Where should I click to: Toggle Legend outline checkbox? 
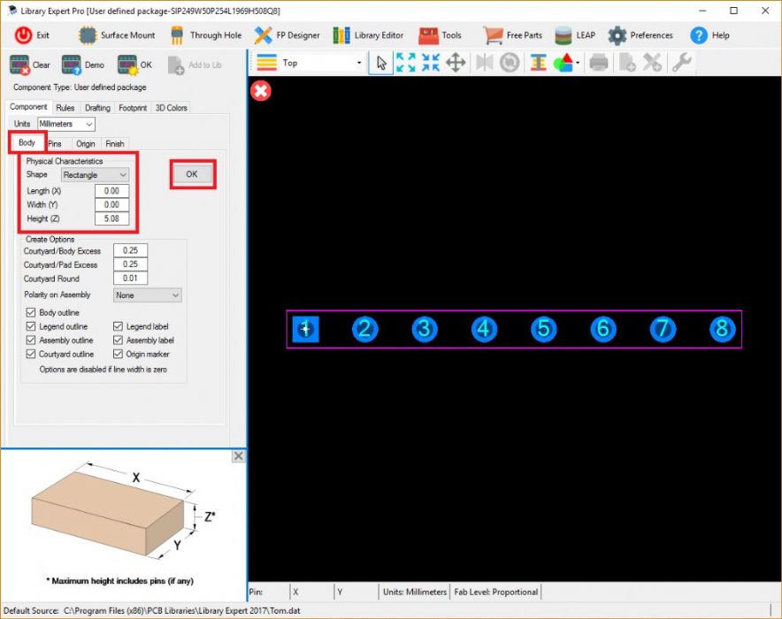pos(30,326)
